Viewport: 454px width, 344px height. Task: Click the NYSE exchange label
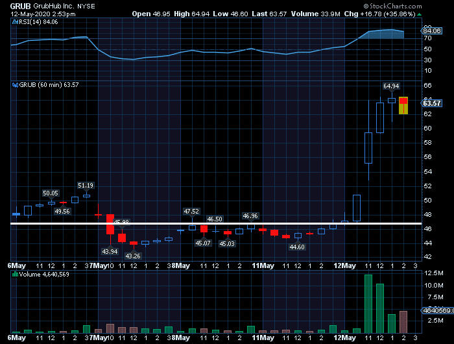tap(86, 6)
